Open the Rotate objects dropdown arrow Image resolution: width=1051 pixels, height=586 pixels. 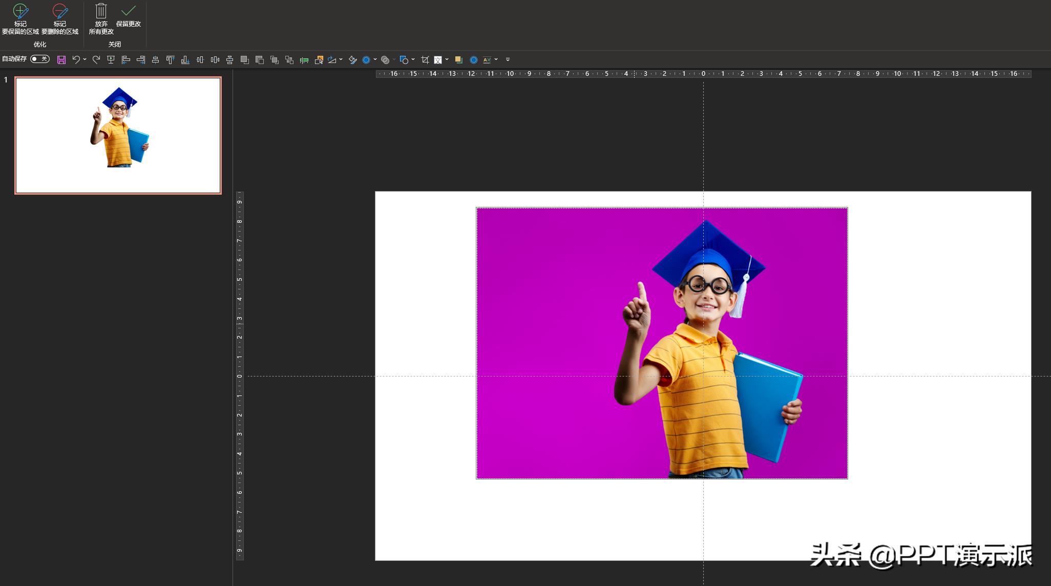[341, 59]
